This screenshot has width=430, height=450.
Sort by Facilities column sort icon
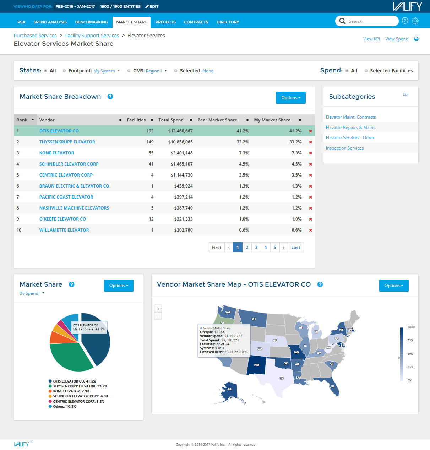(152, 120)
